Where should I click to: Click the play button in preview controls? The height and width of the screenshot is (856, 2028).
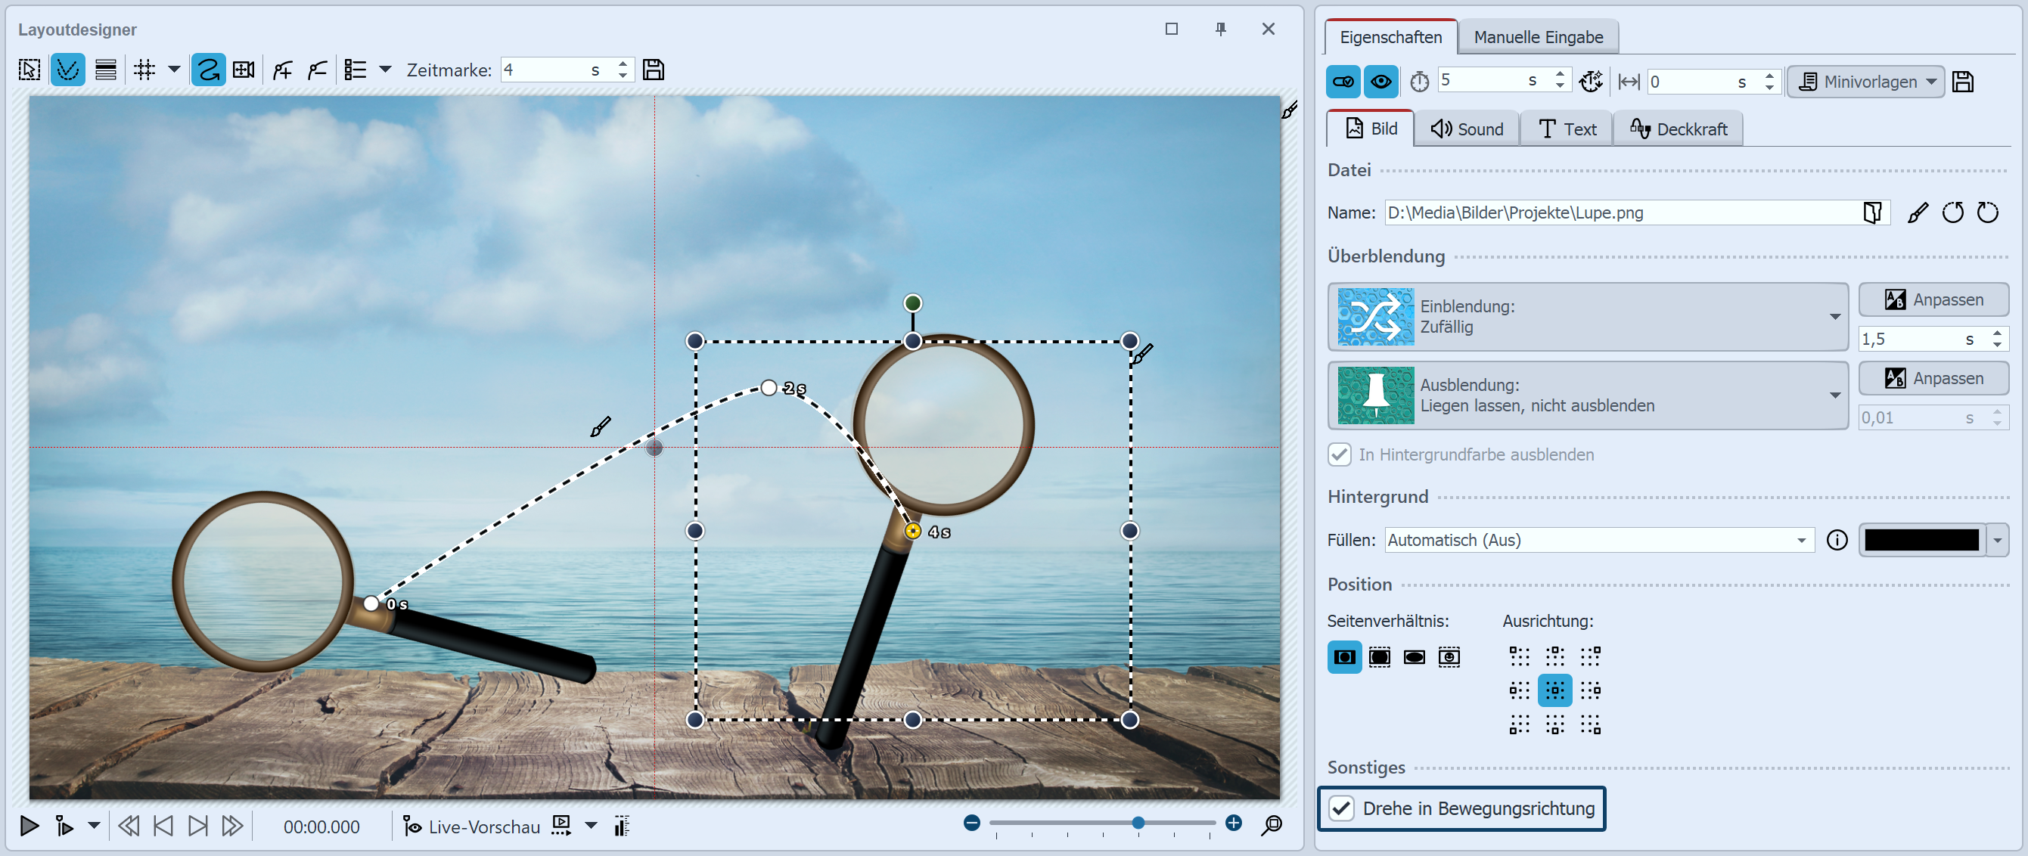coord(30,825)
